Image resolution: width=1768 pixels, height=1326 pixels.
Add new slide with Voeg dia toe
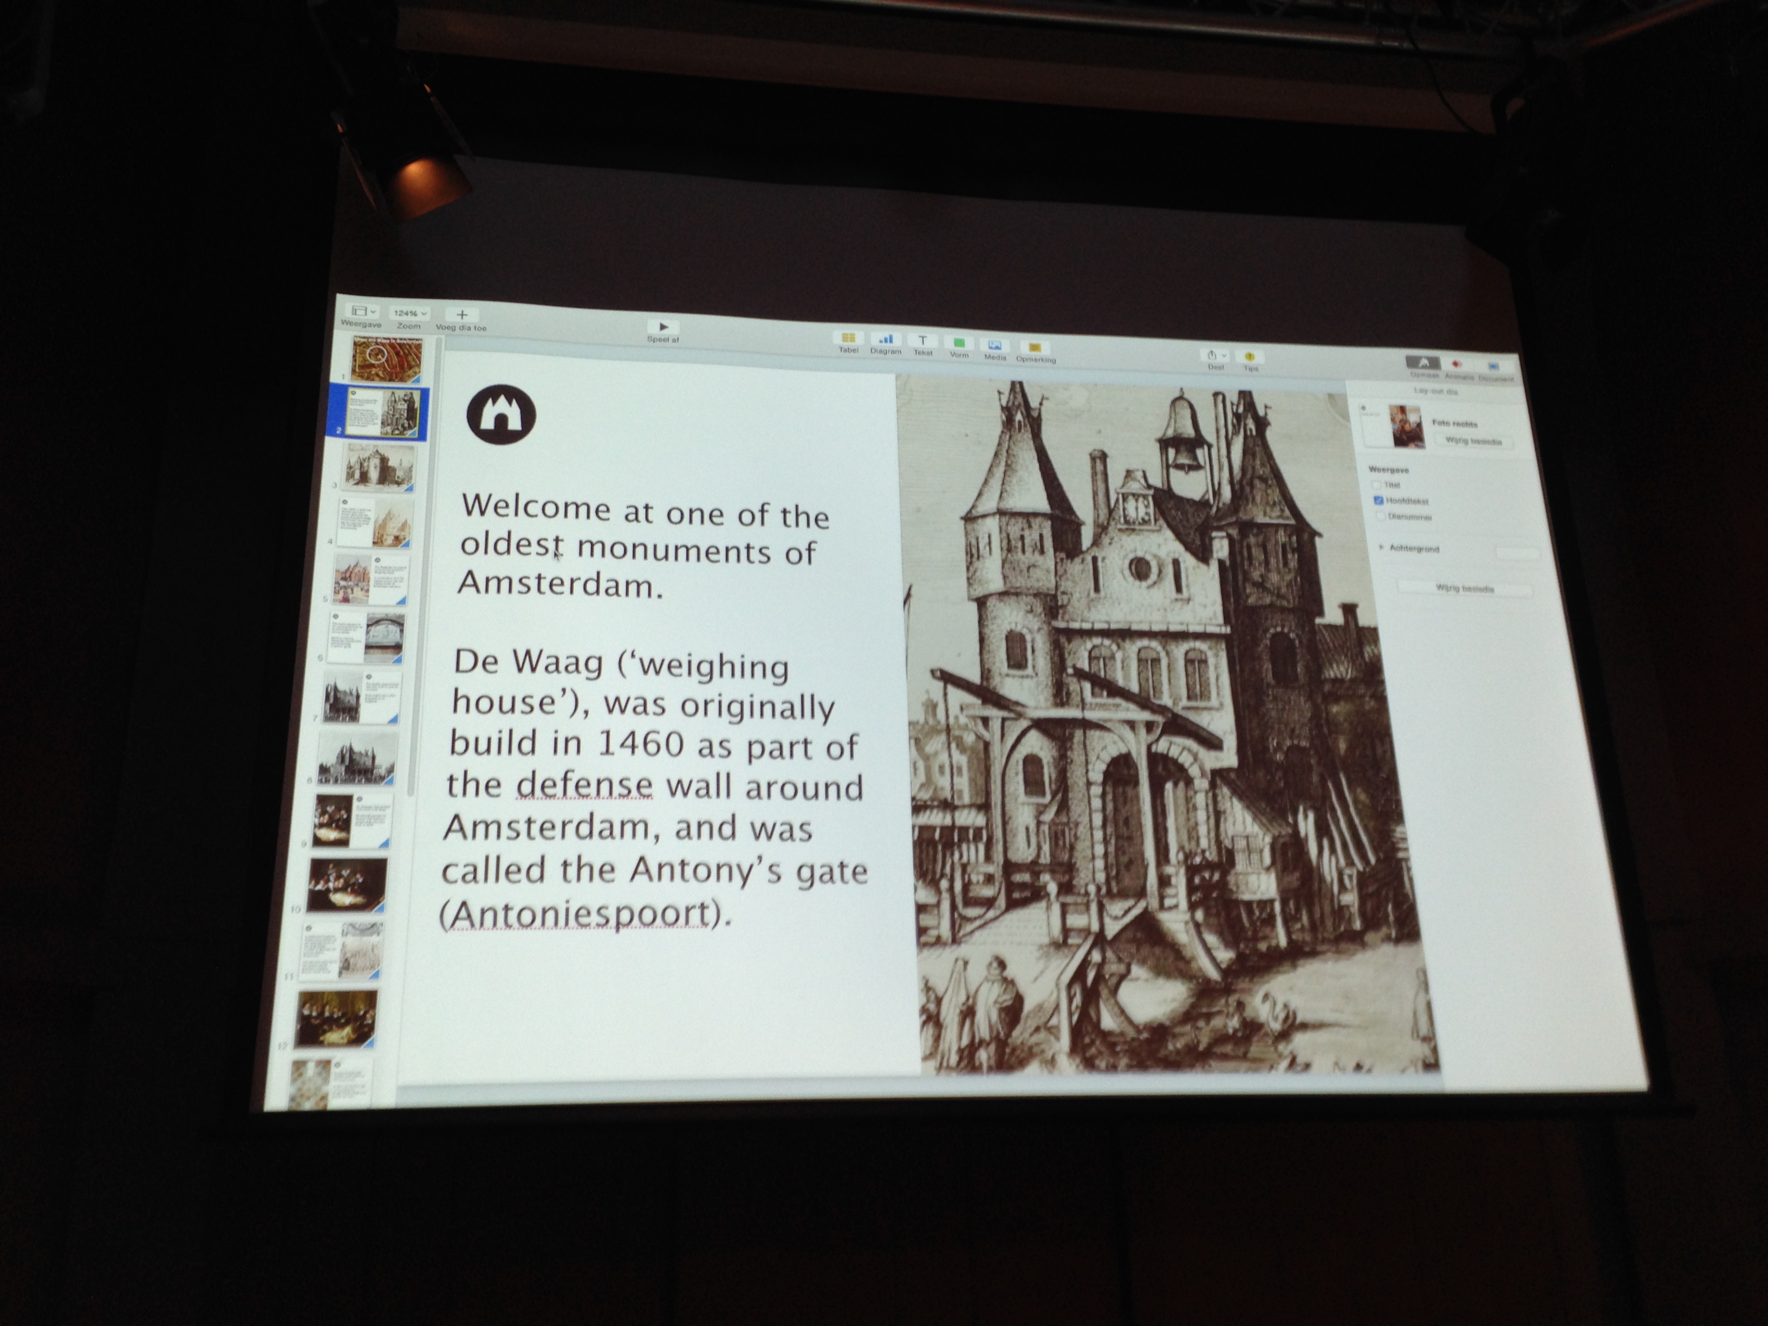click(x=461, y=315)
